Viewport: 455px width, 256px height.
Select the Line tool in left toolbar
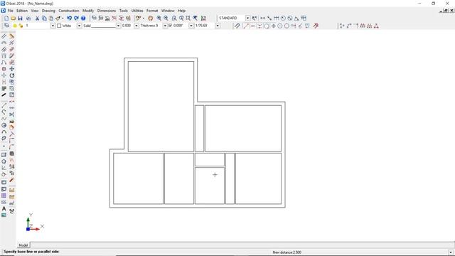[4, 105]
